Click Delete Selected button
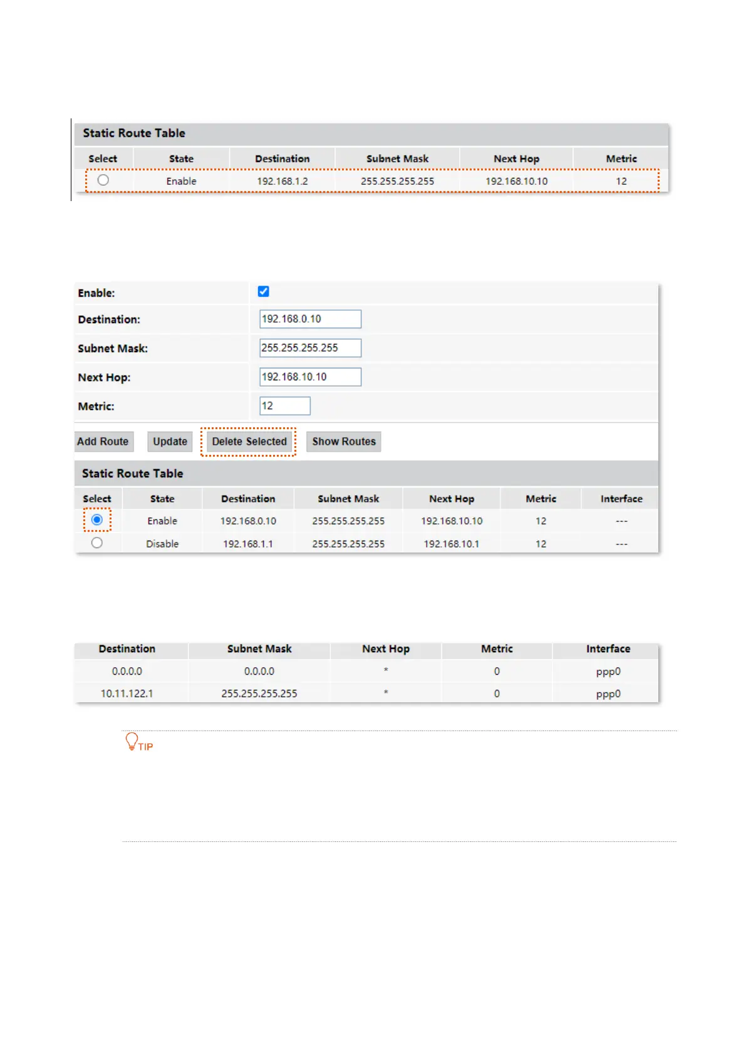Image resolution: width=746 pixels, height=1055 pixels. [x=249, y=442]
